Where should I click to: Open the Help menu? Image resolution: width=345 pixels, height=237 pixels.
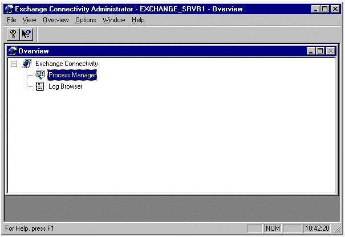[138, 20]
